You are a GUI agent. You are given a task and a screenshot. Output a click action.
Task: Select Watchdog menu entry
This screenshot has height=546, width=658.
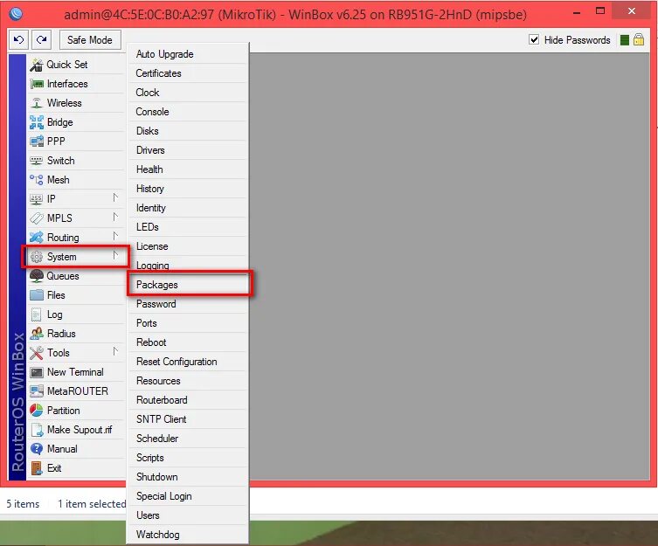[x=188, y=535]
